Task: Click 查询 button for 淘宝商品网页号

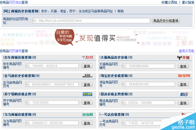Action: (x=183, y=84)
